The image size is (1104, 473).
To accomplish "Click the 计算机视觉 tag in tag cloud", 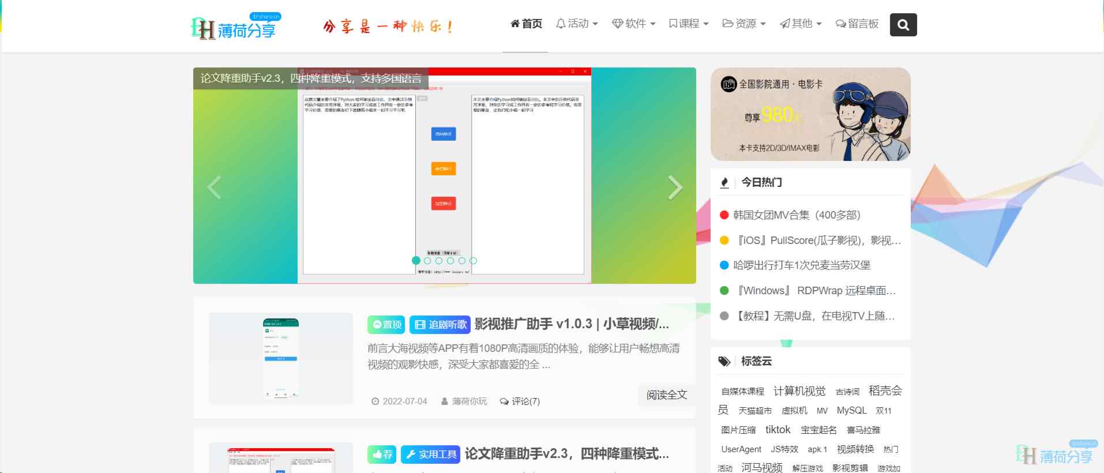I will pyautogui.click(x=799, y=391).
